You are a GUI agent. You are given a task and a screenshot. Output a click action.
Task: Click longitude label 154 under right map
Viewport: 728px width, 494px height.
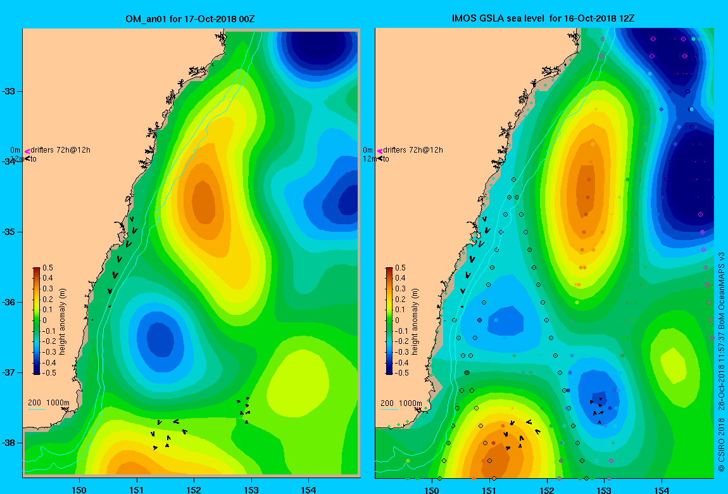pyautogui.click(x=661, y=490)
